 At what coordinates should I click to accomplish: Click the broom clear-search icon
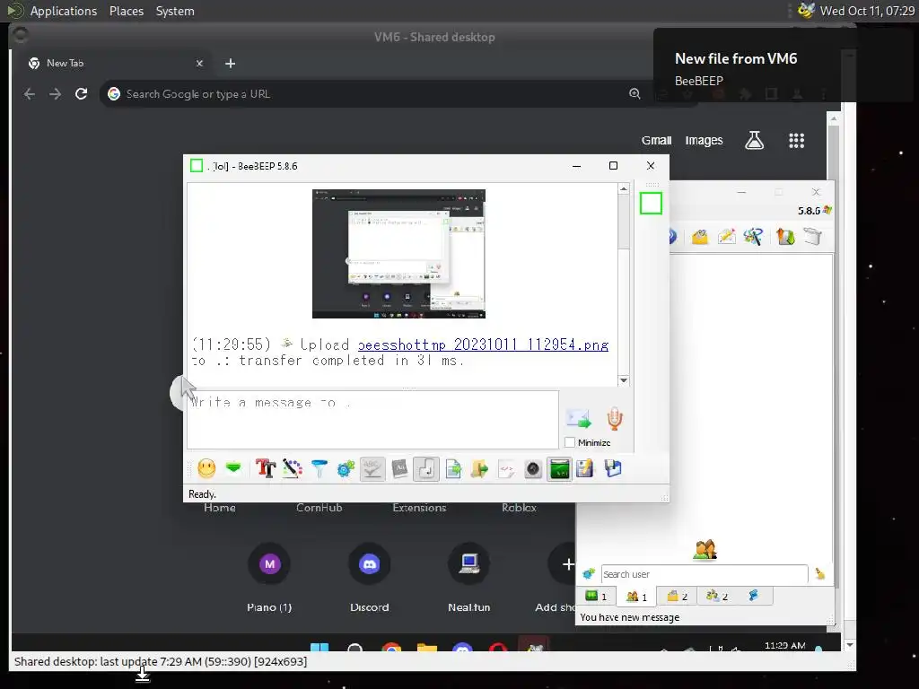pyautogui.click(x=820, y=574)
